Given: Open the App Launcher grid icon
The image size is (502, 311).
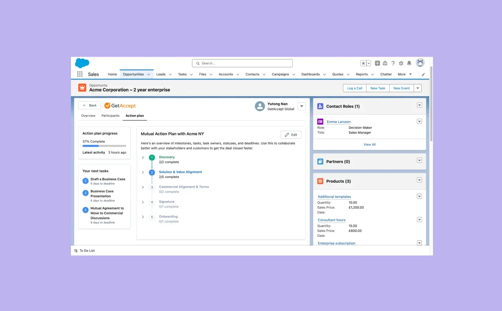Looking at the screenshot, I should (80, 74).
